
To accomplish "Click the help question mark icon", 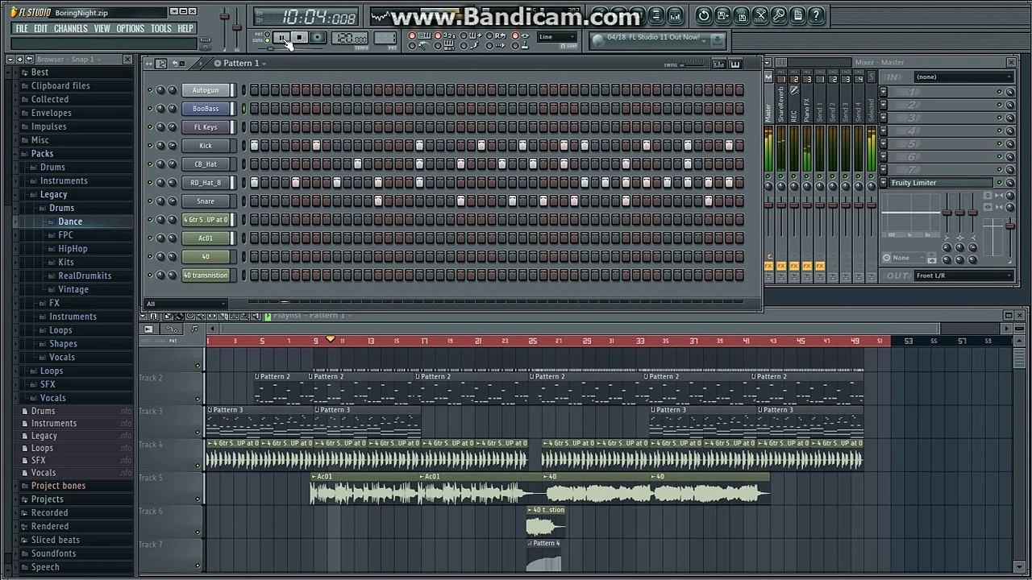I will pyautogui.click(x=816, y=15).
